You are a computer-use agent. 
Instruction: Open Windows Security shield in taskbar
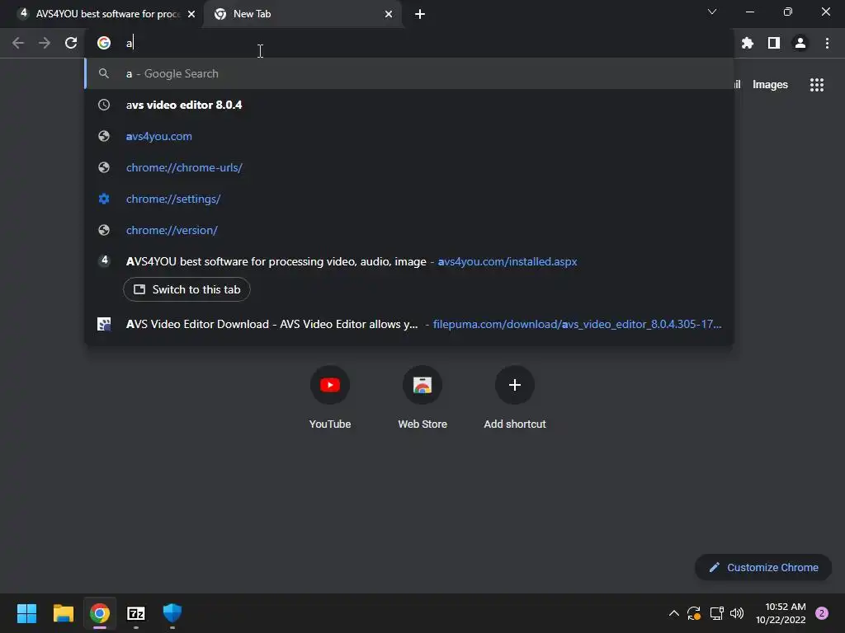click(172, 613)
